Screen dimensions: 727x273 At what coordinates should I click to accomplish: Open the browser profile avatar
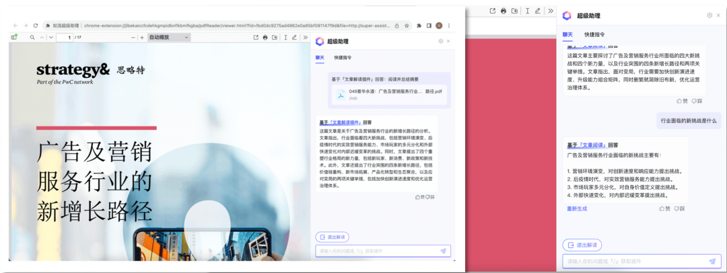point(439,26)
